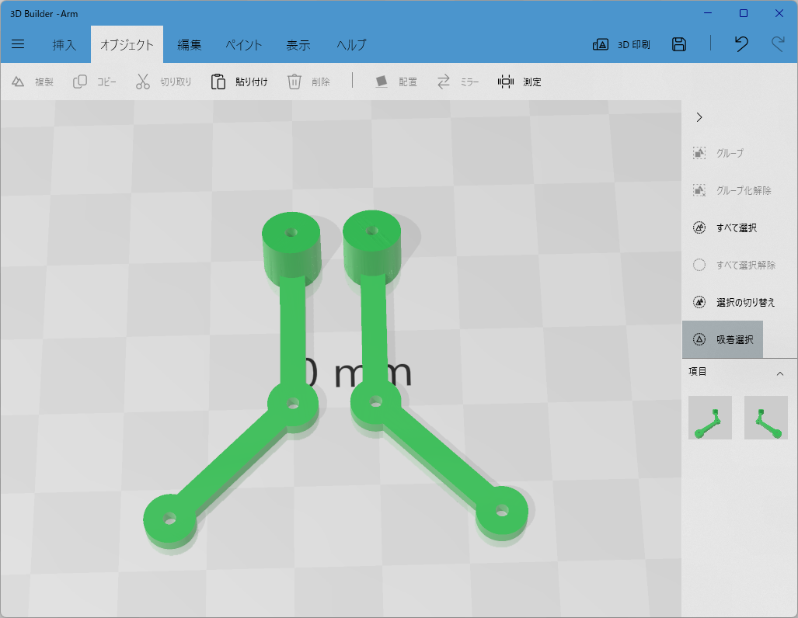Open the hamburger menu
The width and height of the screenshot is (798, 618).
coord(18,44)
